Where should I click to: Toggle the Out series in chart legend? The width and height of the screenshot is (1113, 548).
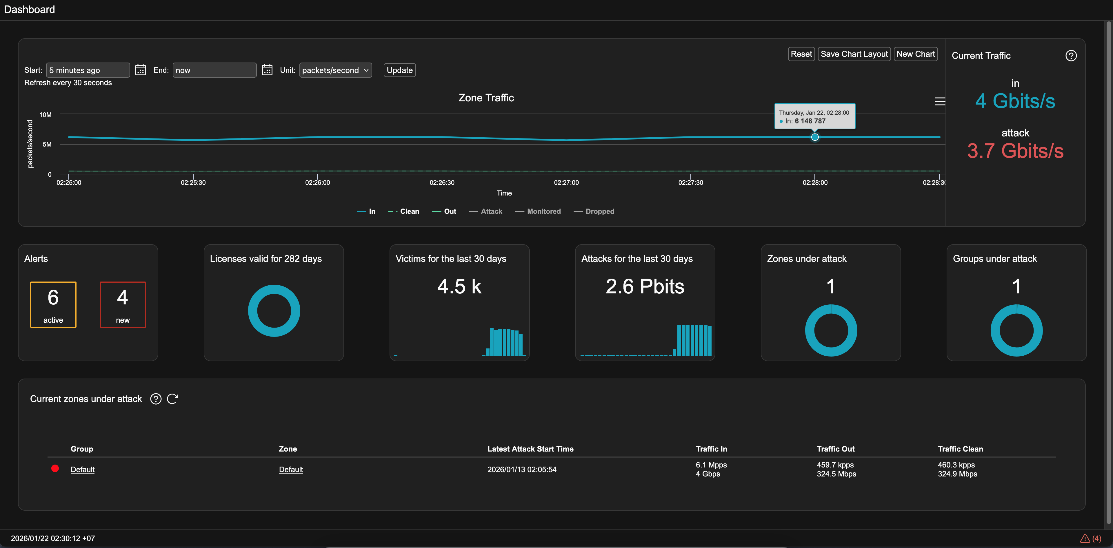coord(444,211)
